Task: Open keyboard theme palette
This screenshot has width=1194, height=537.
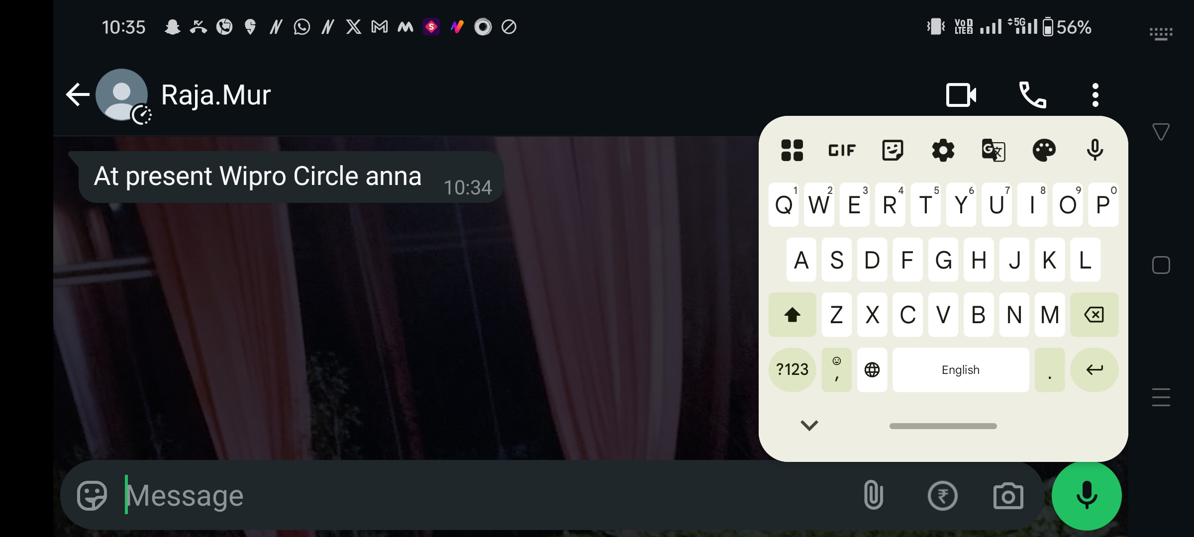Action: tap(1044, 150)
